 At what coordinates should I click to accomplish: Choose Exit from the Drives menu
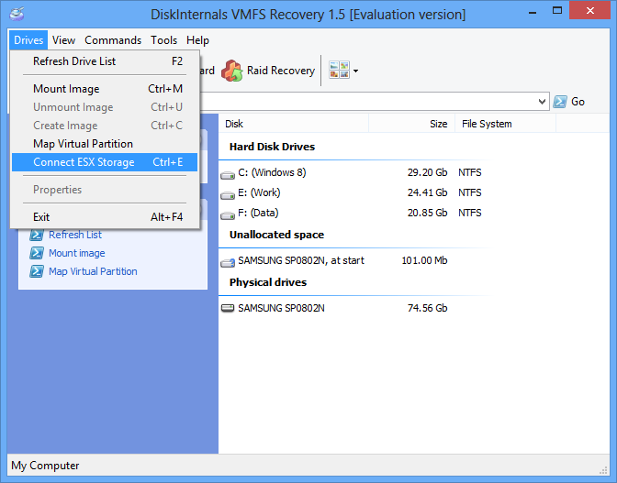point(105,217)
